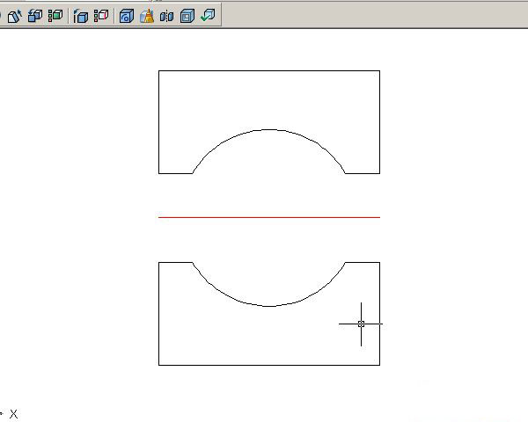This screenshot has width=528, height=422.
Task: Select the Color Edges tool
Action: [101, 16]
